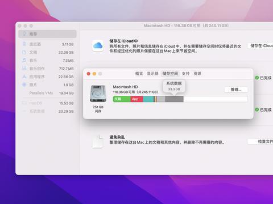Select the macOS row icon in the sidebar
This screenshot has width=273, height=204.
(24, 103)
